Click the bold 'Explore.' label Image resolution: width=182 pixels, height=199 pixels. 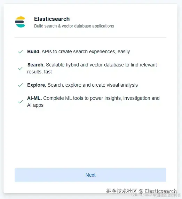(37, 85)
